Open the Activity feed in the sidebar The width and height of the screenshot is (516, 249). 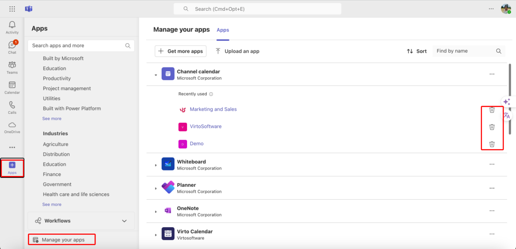point(12,27)
